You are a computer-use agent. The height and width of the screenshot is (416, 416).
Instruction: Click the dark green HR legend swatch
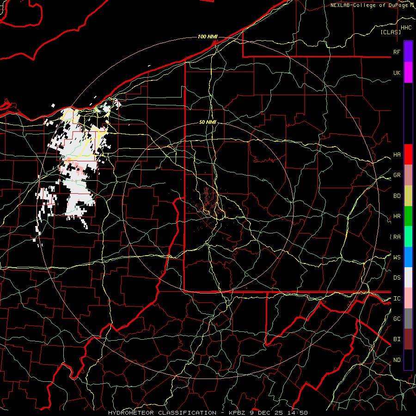408,216
